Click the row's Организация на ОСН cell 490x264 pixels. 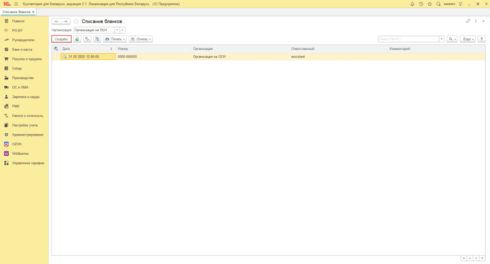click(240, 57)
